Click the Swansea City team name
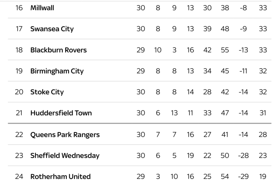This screenshot has height=185, width=278. 52,29
